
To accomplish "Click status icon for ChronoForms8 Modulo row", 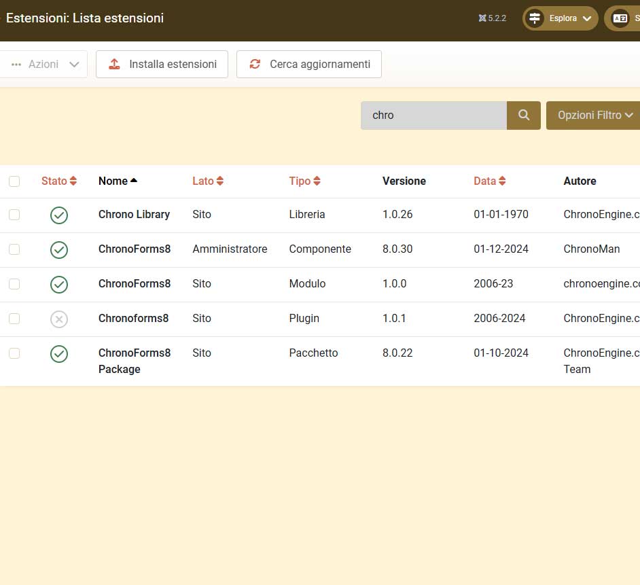I will tap(59, 285).
